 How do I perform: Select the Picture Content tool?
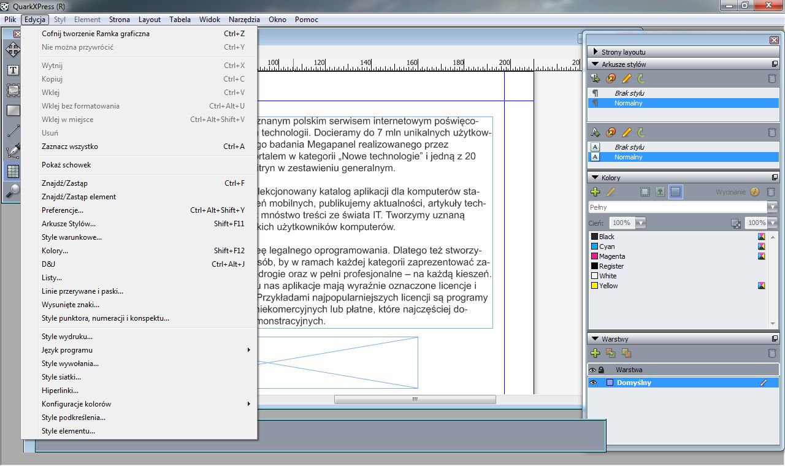coord(13,90)
